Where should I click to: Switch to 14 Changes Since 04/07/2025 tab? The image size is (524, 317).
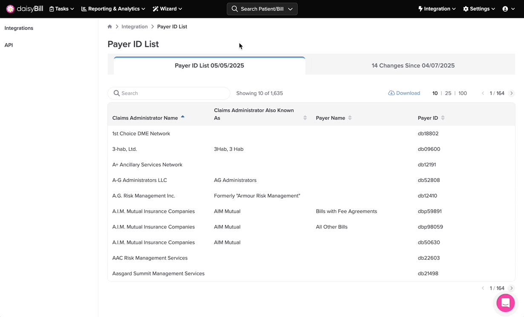[x=413, y=66]
